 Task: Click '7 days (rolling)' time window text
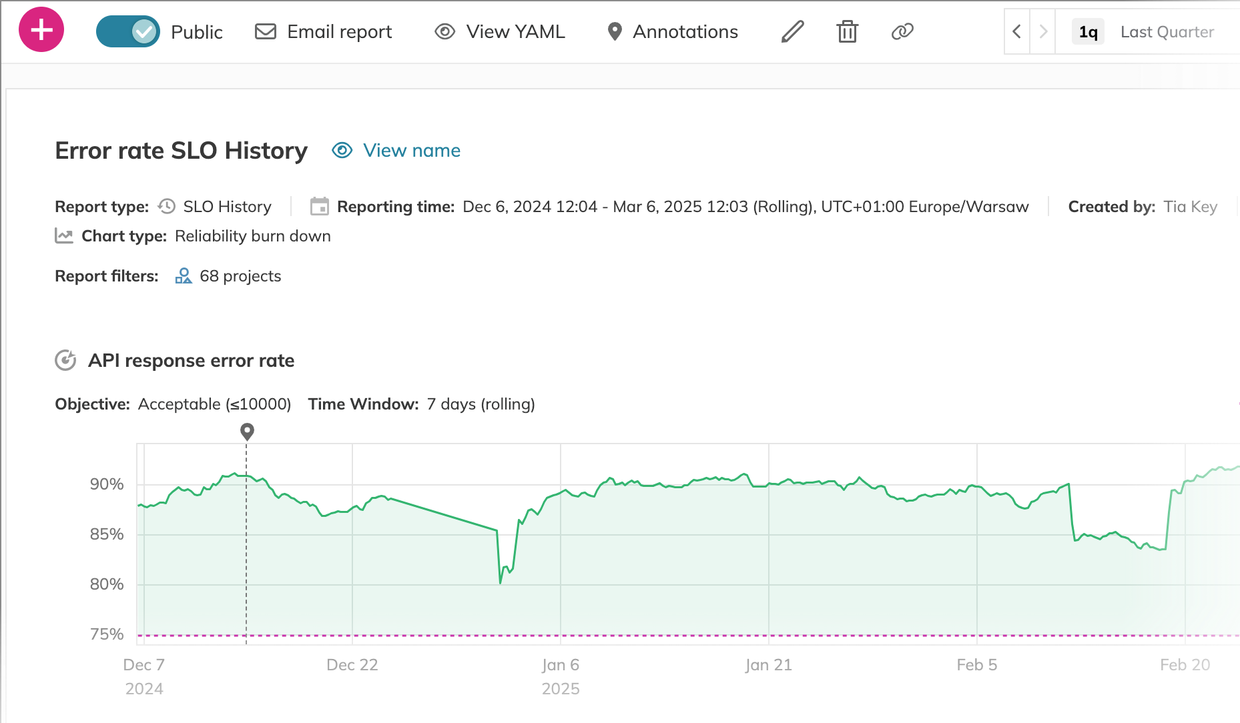click(x=481, y=404)
